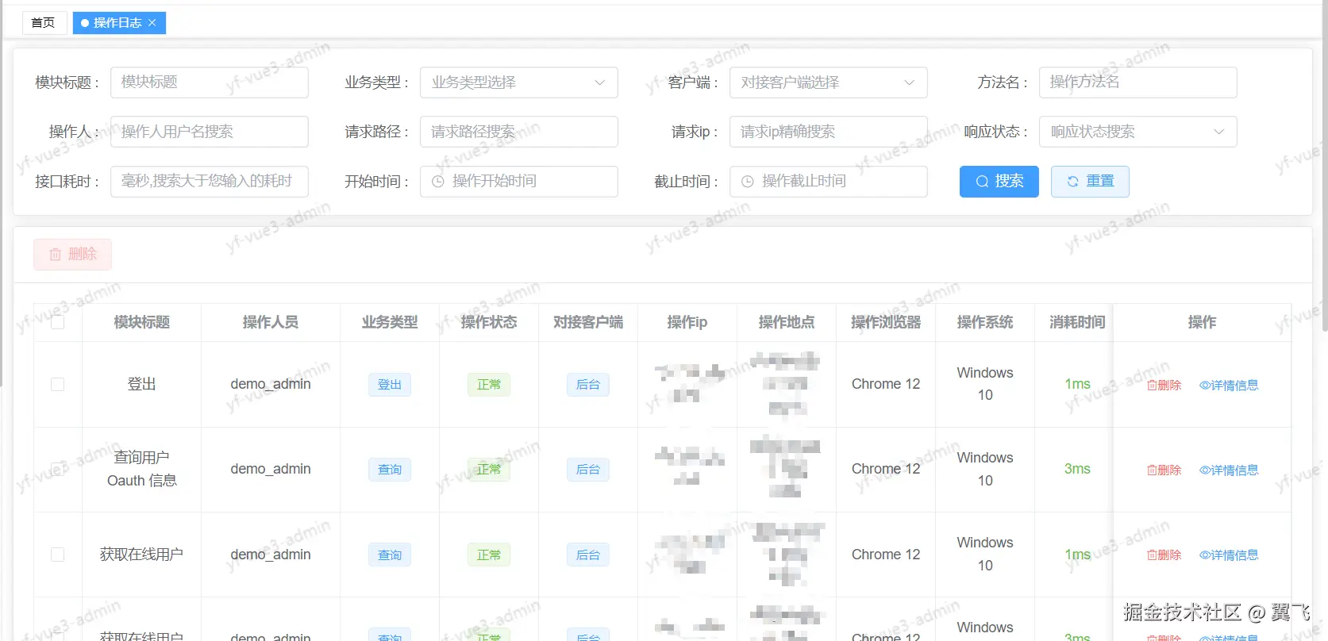Focus the 模块标题 input field
This screenshot has width=1328, height=641.
tap(209, 83)
